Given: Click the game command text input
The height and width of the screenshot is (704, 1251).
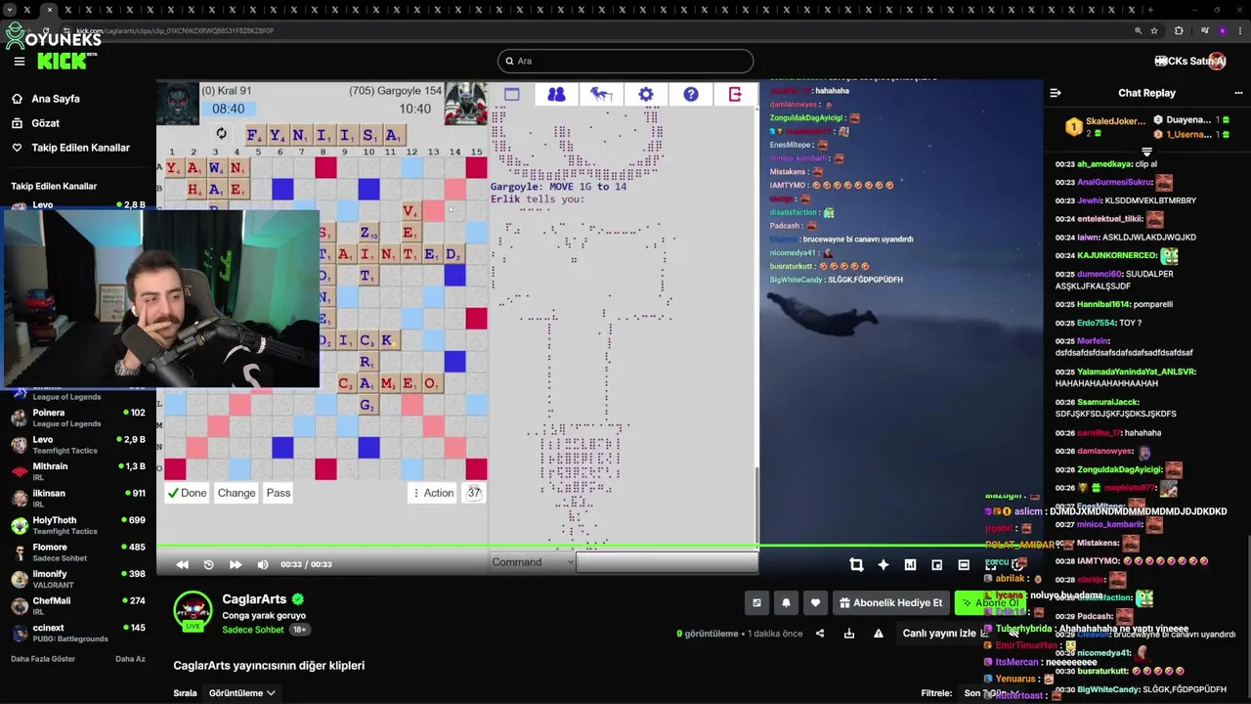Looking at the screenshot, I should [x=667, y=562].
